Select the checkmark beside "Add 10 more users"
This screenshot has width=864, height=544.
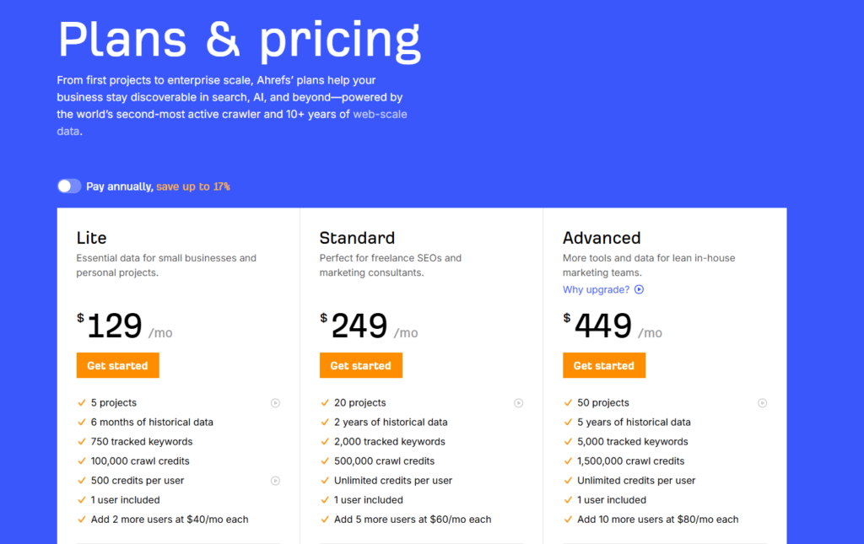click(x=568, y=519)
